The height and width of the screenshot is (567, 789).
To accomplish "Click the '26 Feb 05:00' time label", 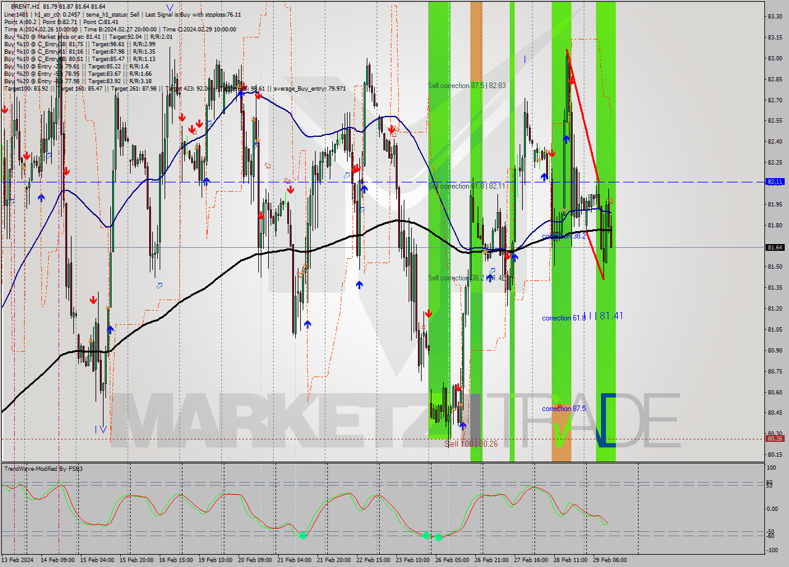I will 452,560.
